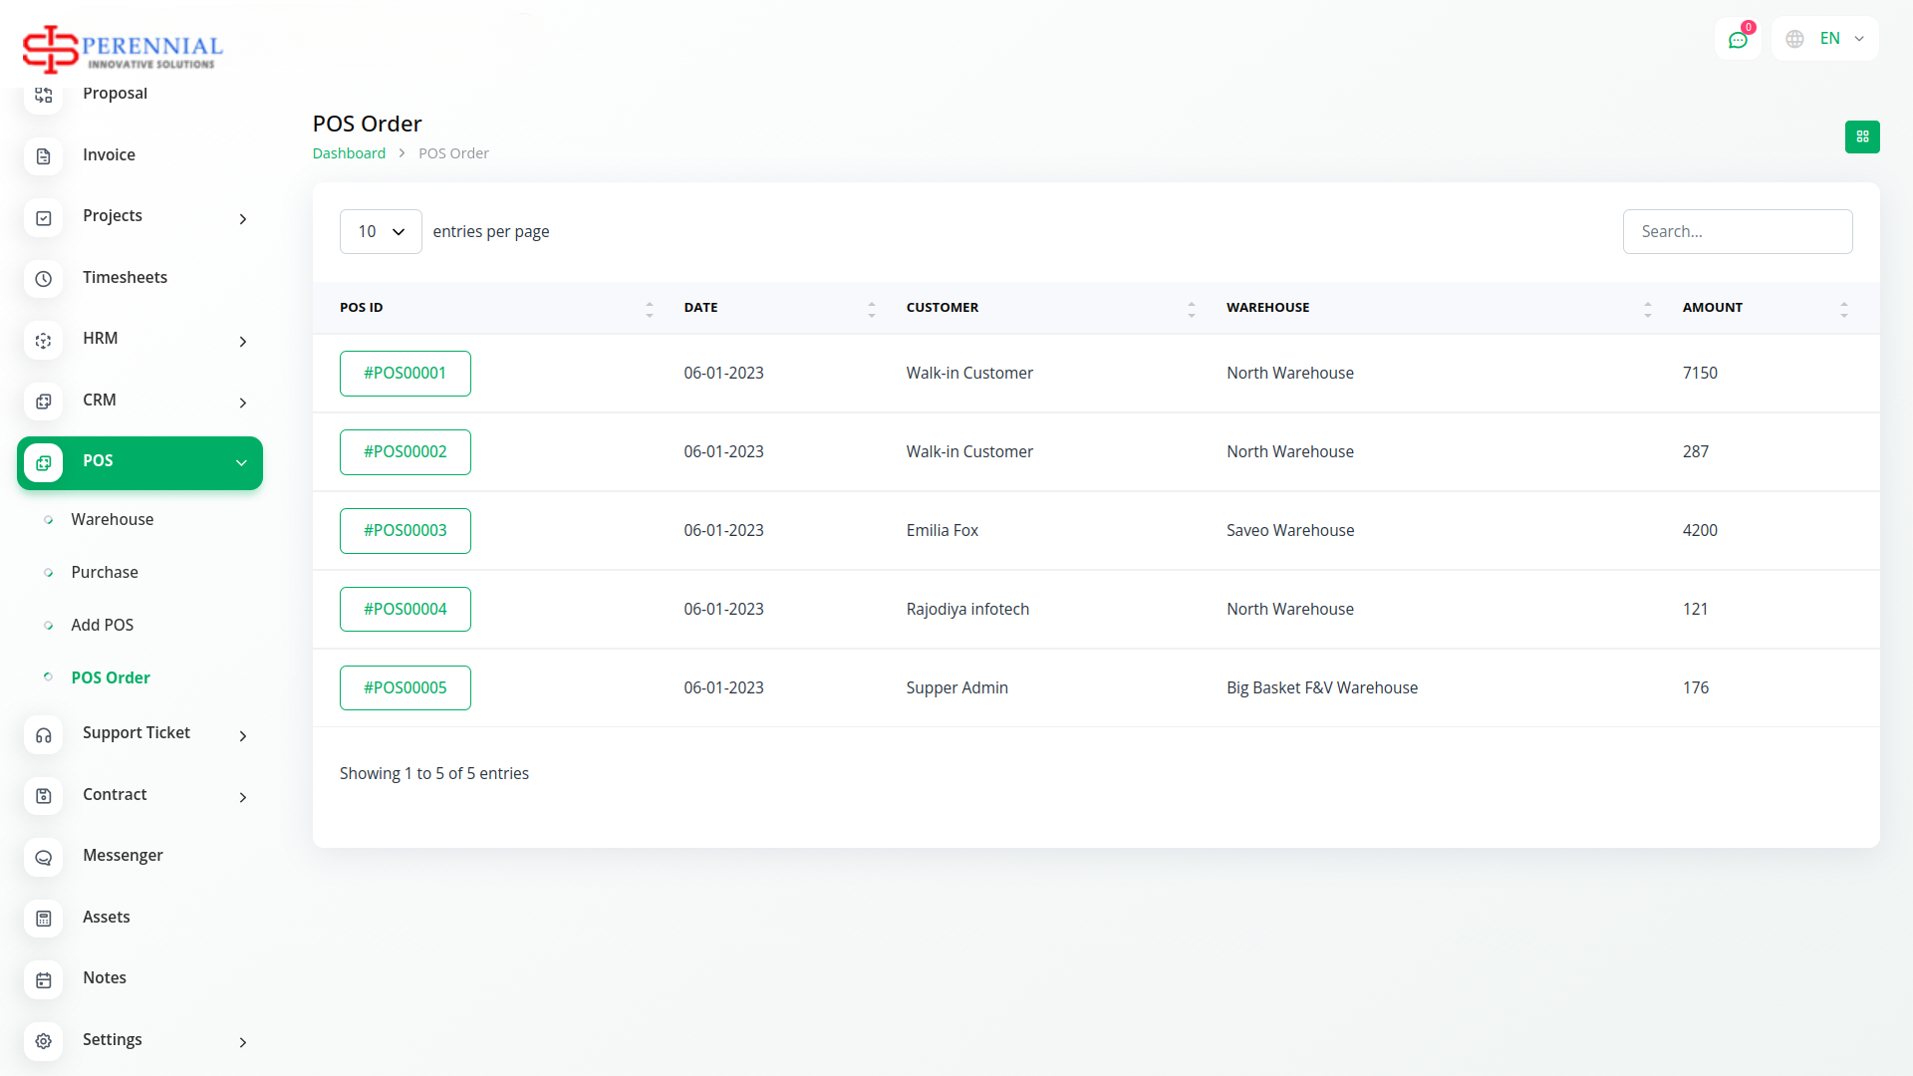Click the Invoice document icon
The width and height of the screenshot is (1913, 1076).
click(x=43, y=156)
